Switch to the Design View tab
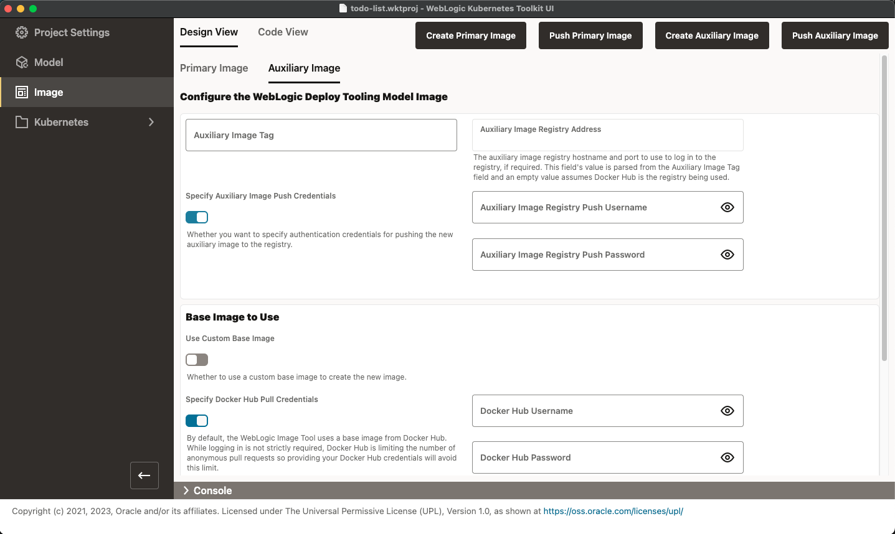The image size is (895, 534). (209, 32)
